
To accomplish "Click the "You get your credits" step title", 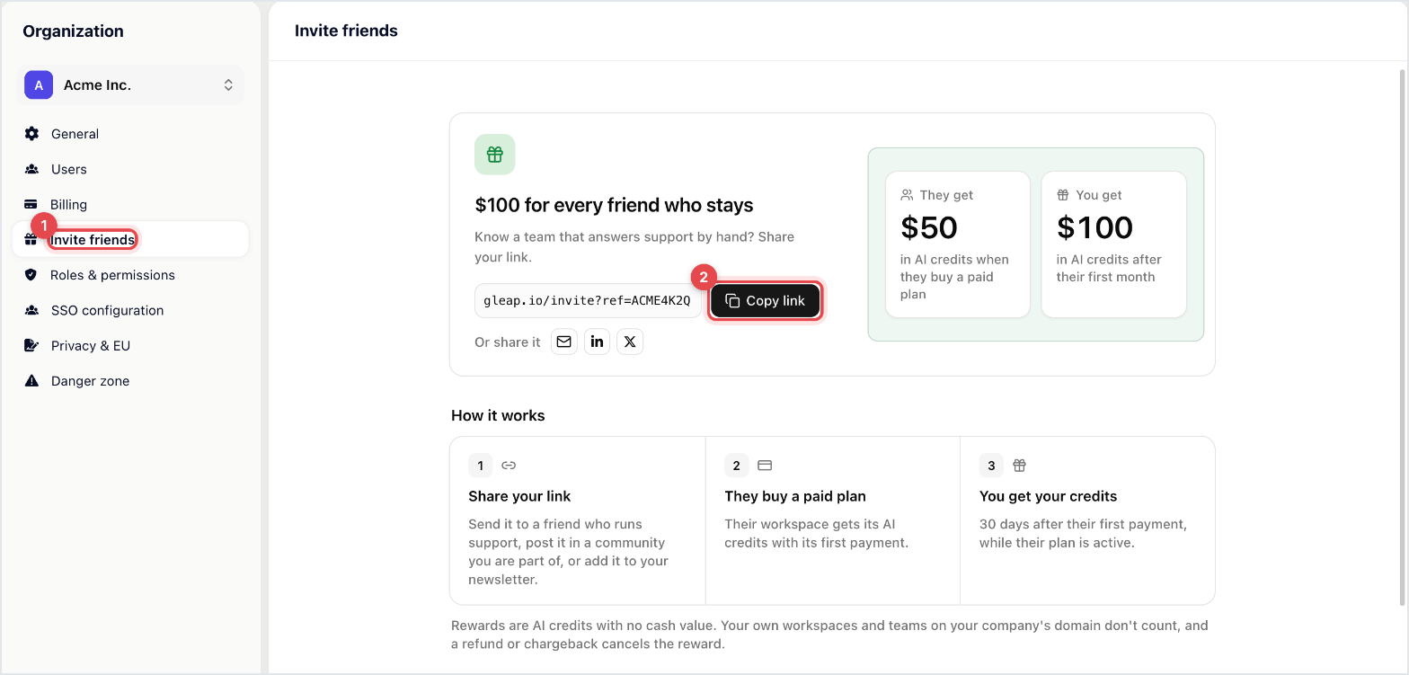I will (x=1048, y=496).
